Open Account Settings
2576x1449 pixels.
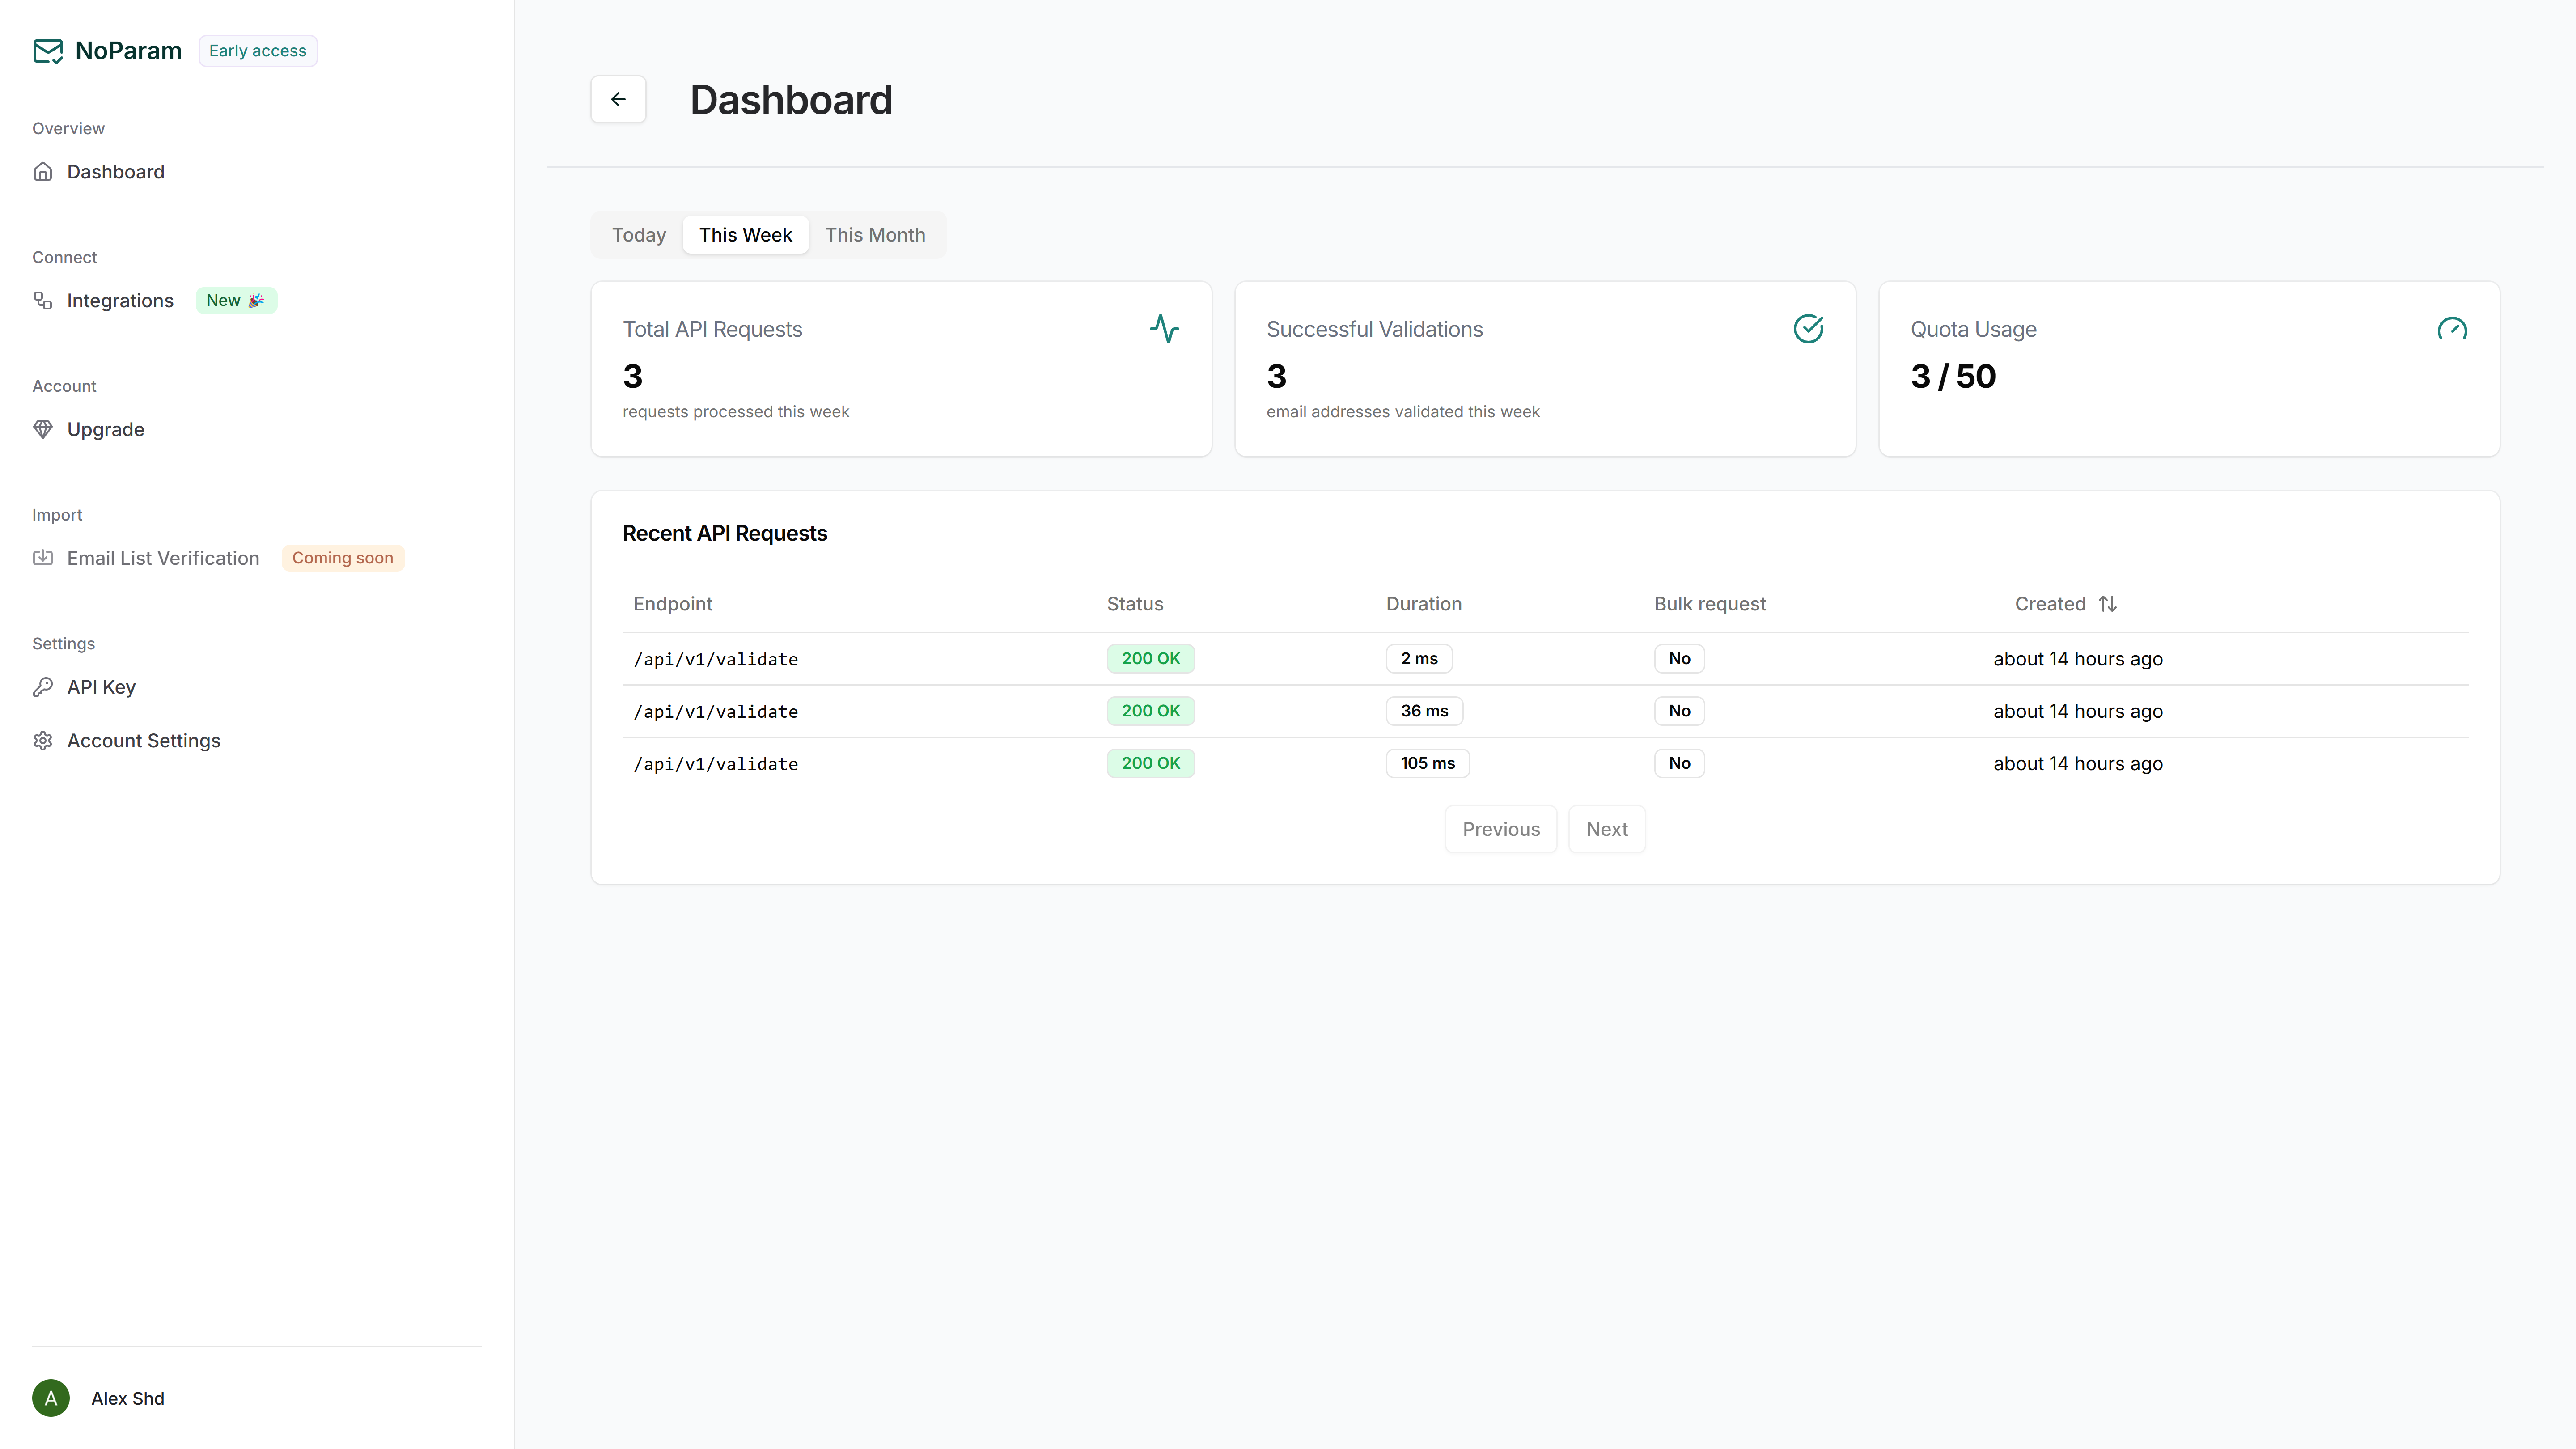pyautogui.click(x=144, y=741)
